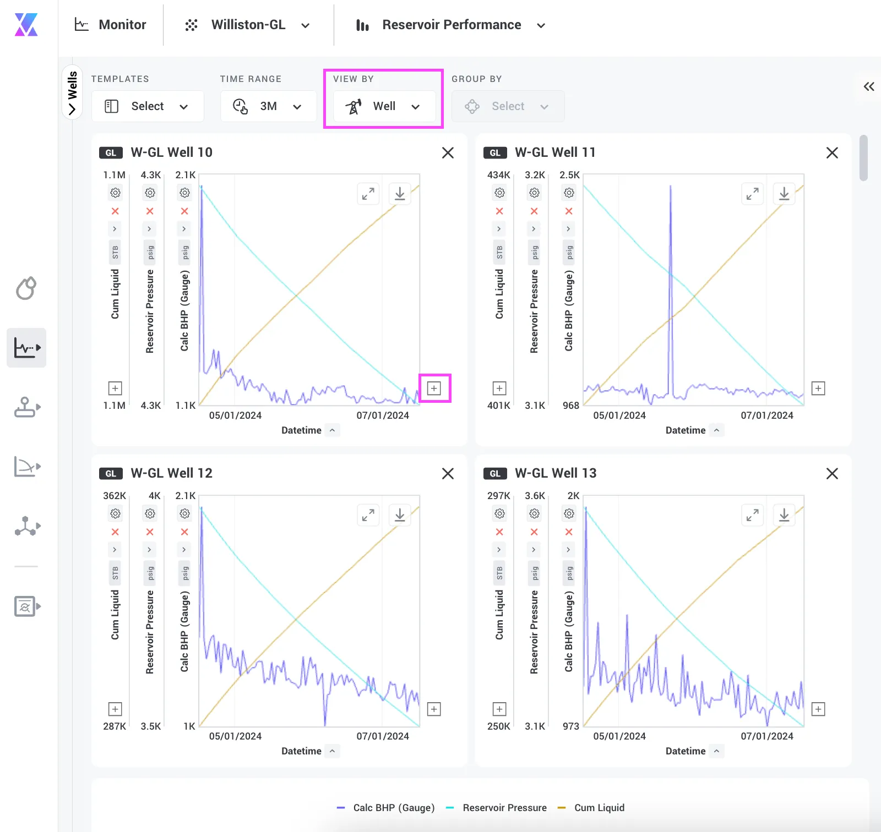Add left-side axis to Well 13 chart

click(x=499, y=709)
